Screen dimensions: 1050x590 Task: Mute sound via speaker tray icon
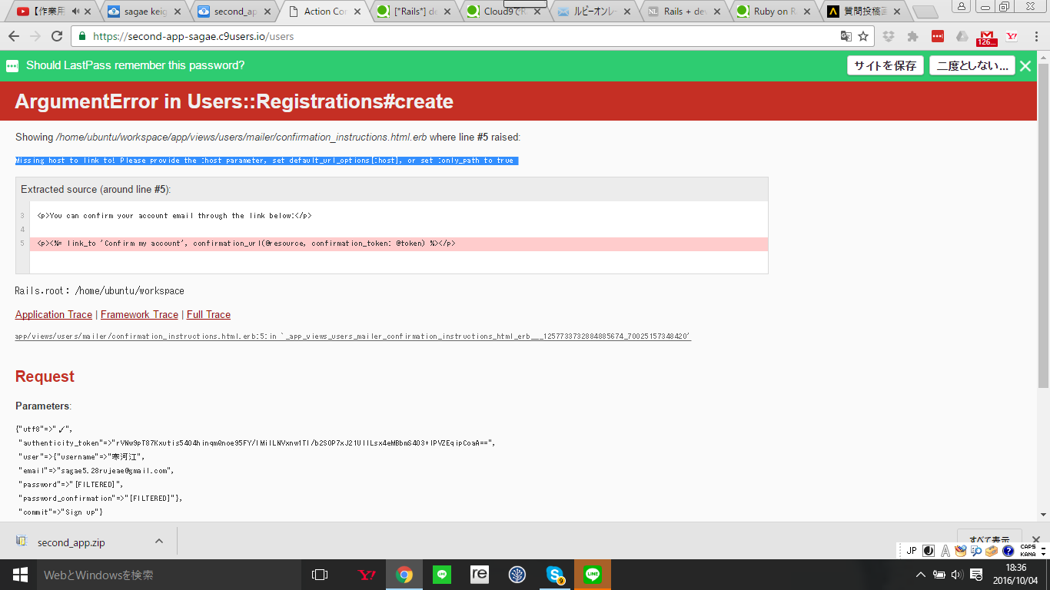[957, 575]
